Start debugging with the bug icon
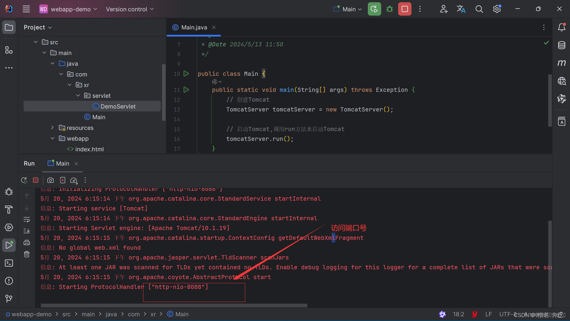The width and height of the screenshot is (570, 321). tap(389, 9)
